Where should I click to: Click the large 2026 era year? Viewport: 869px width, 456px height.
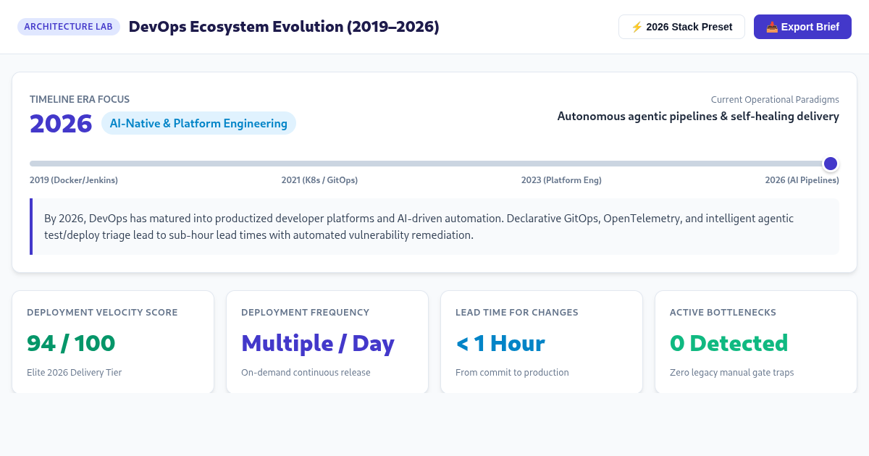tap(61, 123)
